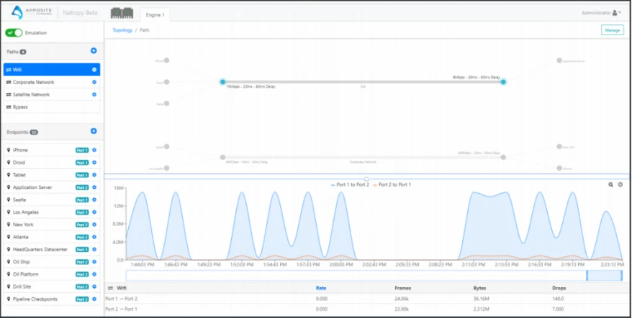
Task: Open settings gear for Satellite Network path
Action: [94, 95]
